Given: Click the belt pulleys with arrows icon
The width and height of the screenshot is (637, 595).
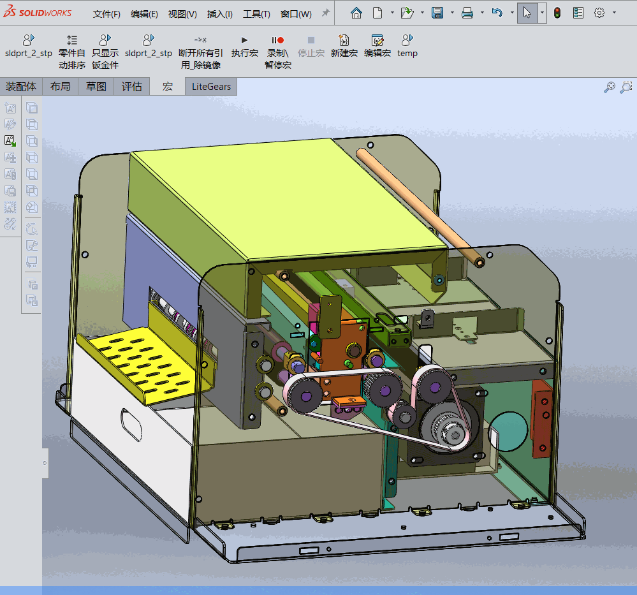Looking at the screenshot, I should point(10,224).
